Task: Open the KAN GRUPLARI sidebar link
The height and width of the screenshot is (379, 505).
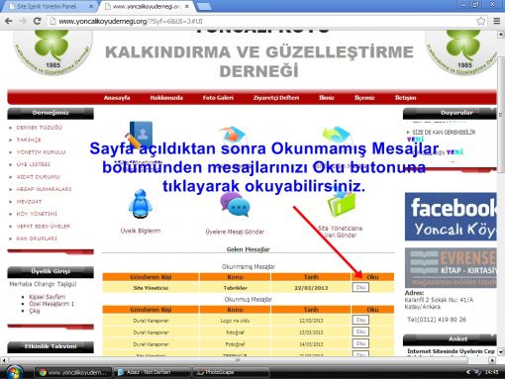Action: coord(37,238)
